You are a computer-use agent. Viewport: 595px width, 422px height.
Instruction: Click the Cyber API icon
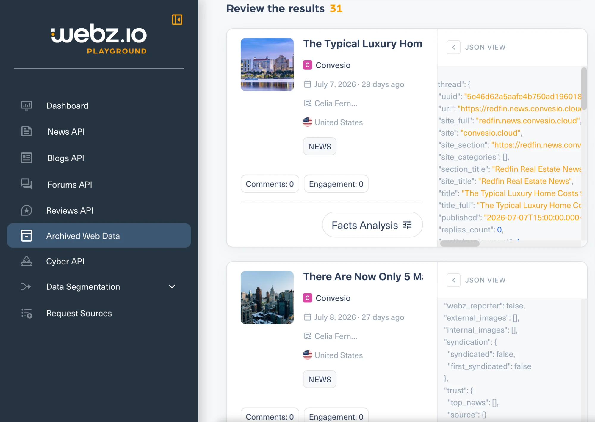26,261
